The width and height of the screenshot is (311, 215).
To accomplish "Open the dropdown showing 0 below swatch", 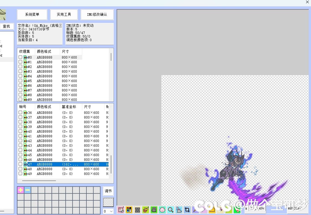I will point(108,211).
